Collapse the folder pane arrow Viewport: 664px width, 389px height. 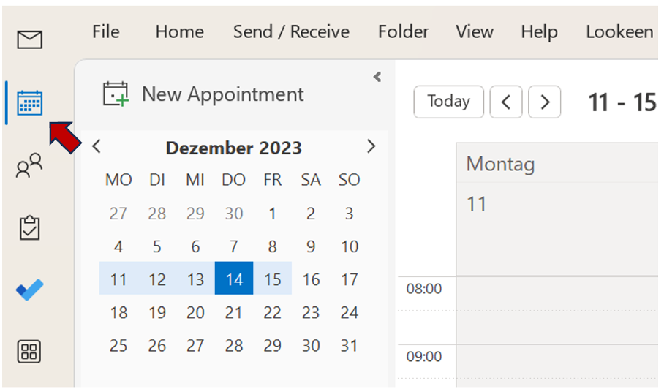coord(377,77)
